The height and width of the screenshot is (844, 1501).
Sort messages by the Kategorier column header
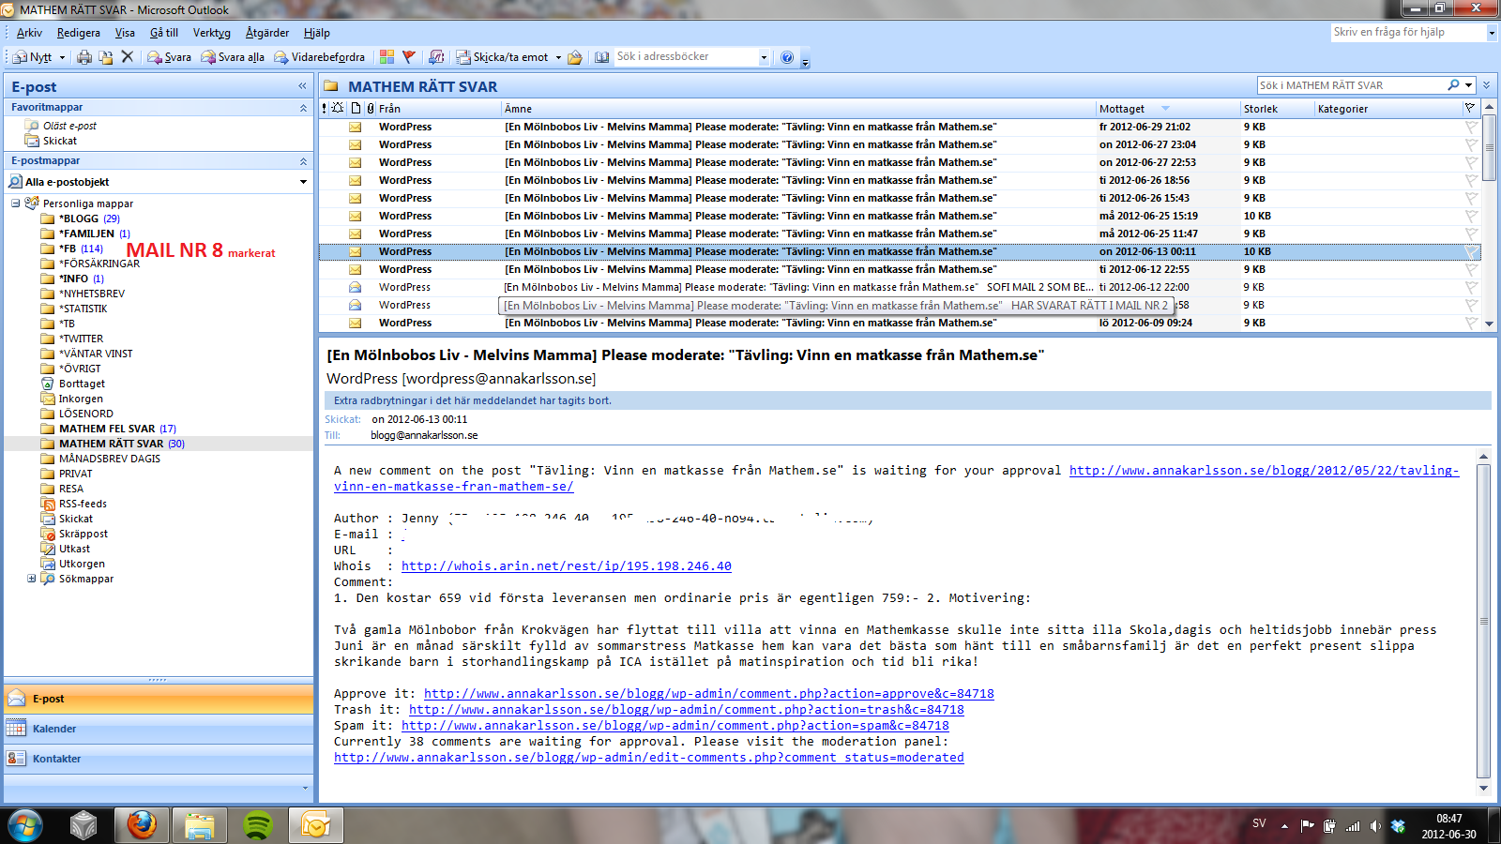coord(1388,109)
